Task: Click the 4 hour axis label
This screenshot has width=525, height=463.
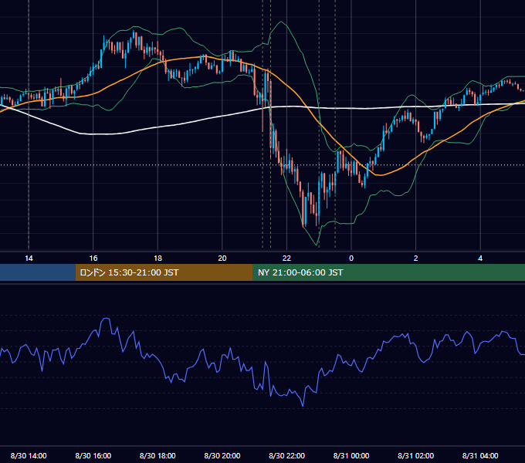Action: pos(480,259)
